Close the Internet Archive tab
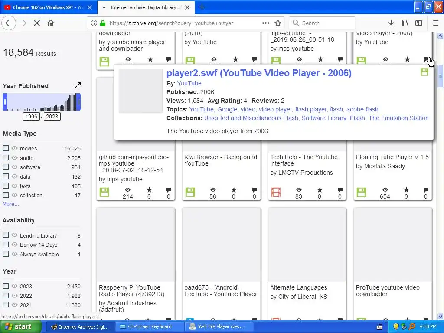The image size is (444, 333). tap(187, 7)
